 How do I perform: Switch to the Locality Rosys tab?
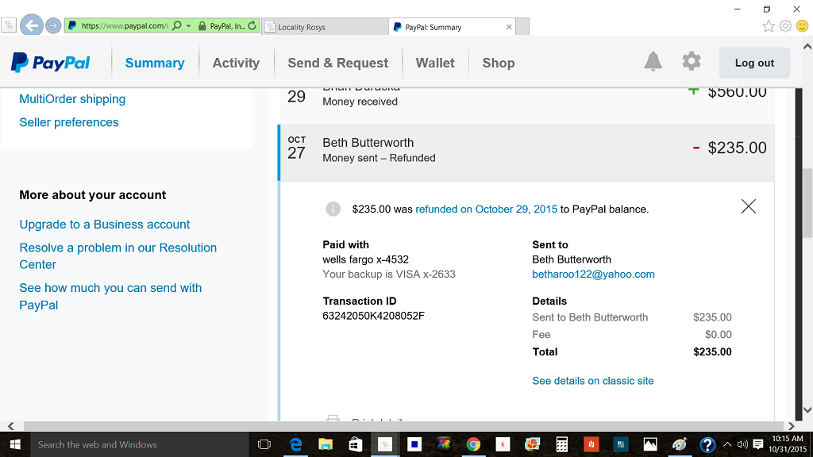(325, 27)
